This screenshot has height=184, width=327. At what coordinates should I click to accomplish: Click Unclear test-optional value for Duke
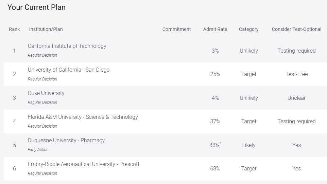296,98
